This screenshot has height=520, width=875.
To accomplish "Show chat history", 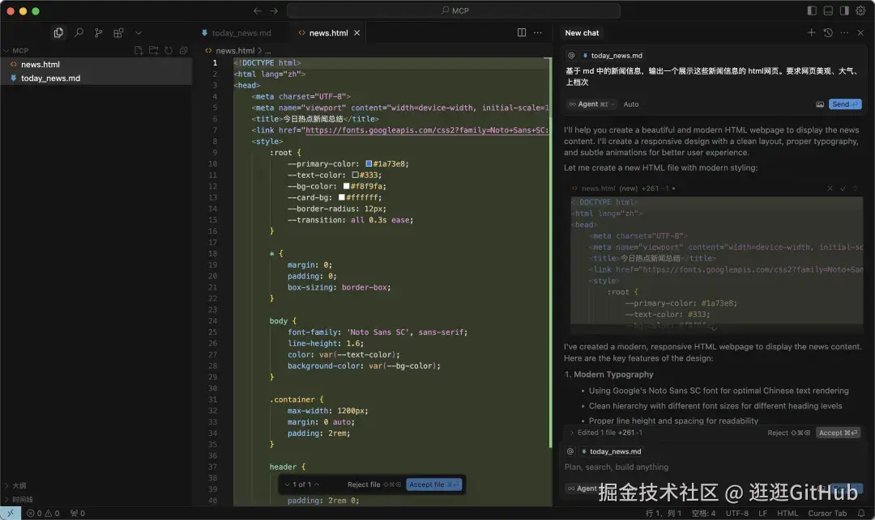I will (828, 33).
